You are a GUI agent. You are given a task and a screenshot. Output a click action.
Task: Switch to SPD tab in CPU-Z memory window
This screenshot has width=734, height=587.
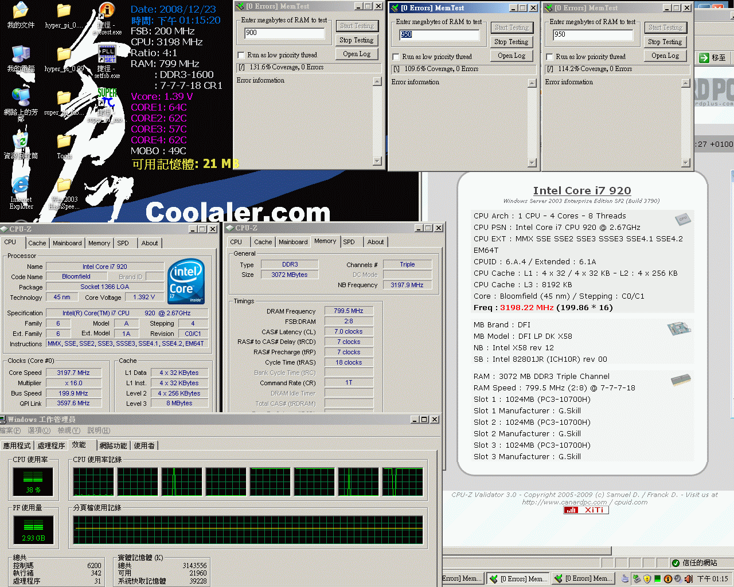click(349, 242)
